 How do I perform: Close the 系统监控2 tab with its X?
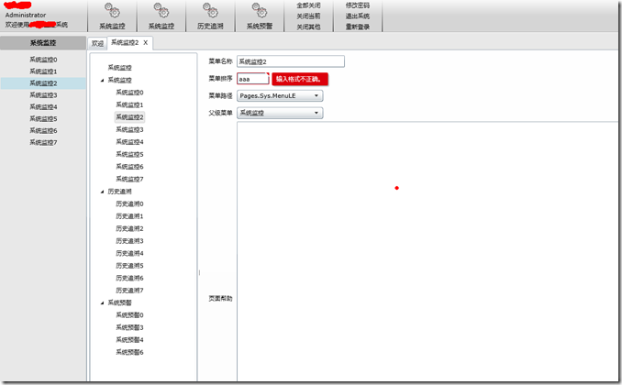coord(145,43)
